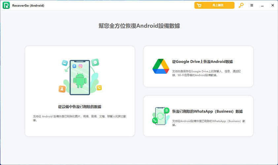Click the Google Drive description text
The image size is (278, 165).
click(206, 73)
